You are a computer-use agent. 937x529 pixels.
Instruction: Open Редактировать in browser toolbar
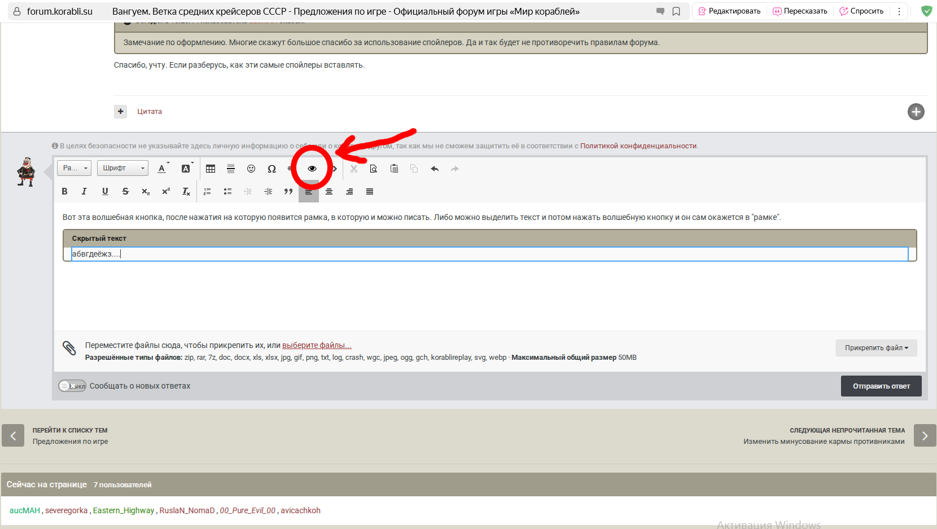(x=729, y=11)
